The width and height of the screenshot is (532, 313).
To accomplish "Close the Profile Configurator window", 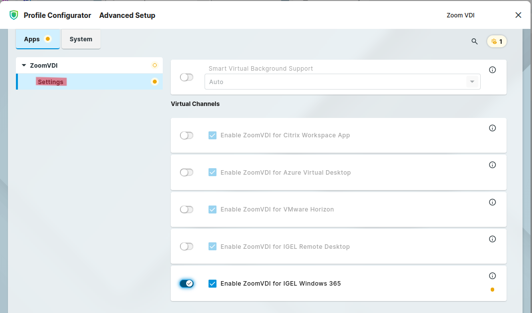I will [x=518, y=15].
